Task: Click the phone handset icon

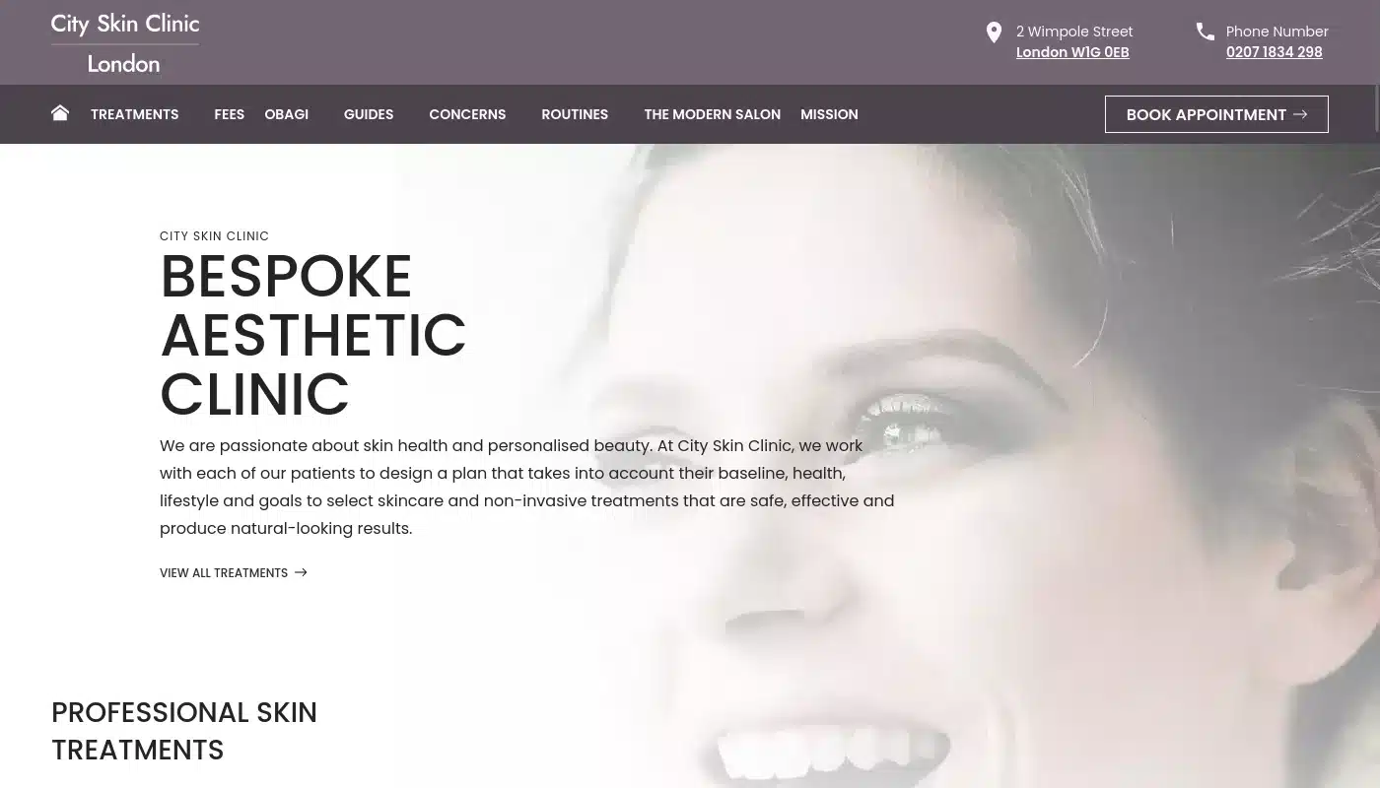Action: point(1206,32)
